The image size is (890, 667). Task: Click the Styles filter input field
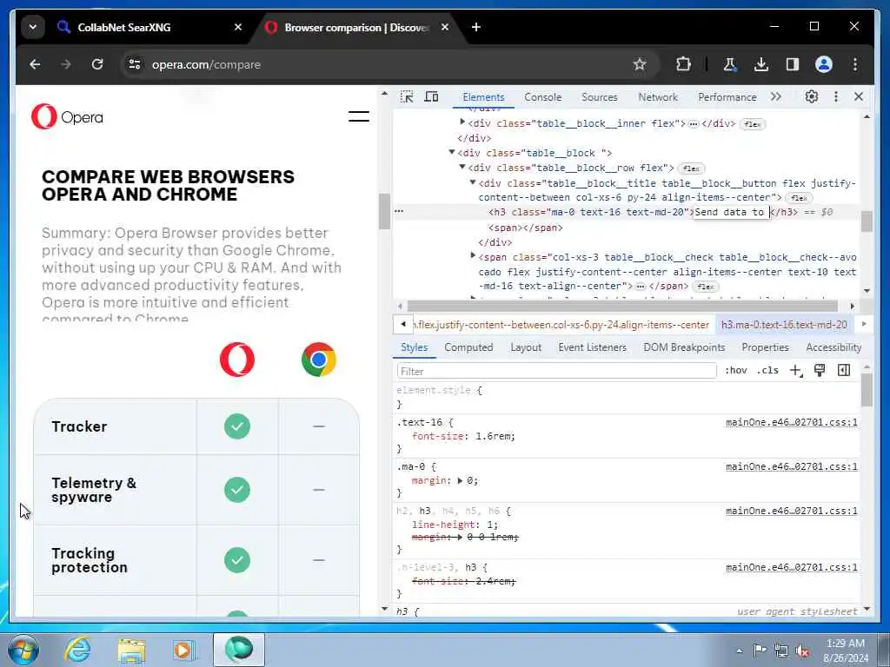[x=556, y=371]
